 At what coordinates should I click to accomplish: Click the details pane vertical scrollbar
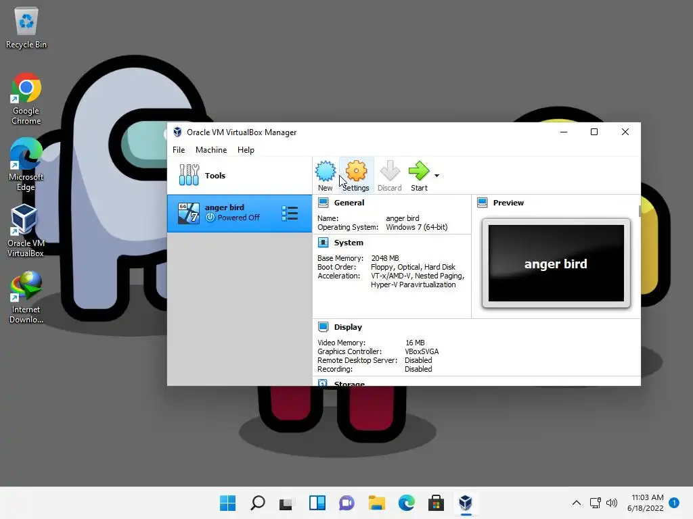click(639, 212)
